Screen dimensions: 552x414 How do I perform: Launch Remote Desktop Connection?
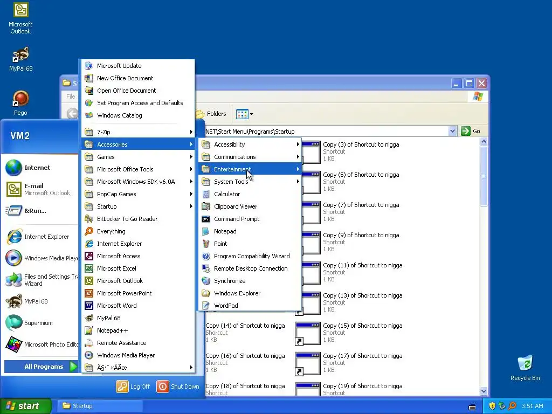click(x=250, y=268)
